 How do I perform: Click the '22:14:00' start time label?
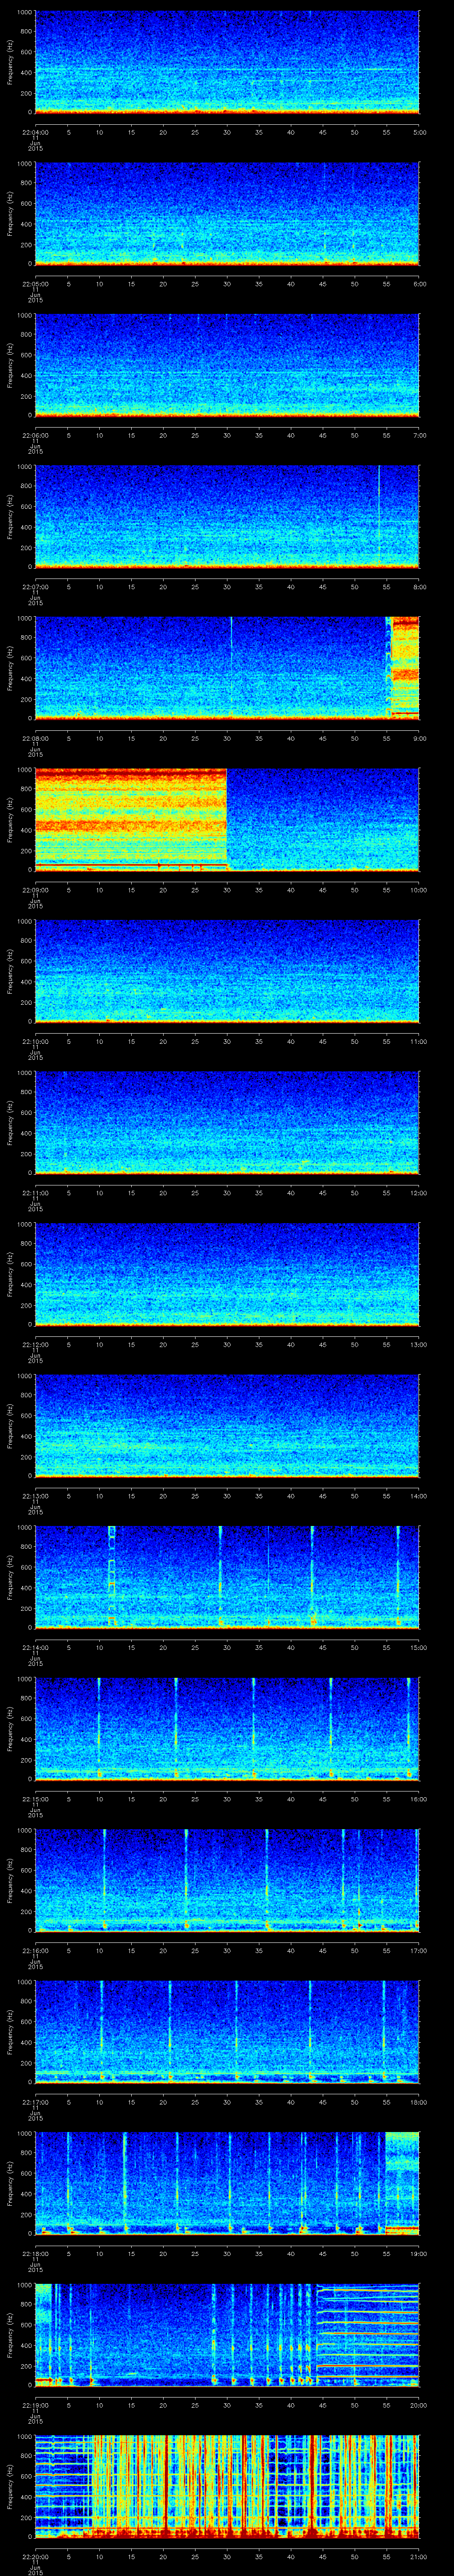coord(35,1647)
